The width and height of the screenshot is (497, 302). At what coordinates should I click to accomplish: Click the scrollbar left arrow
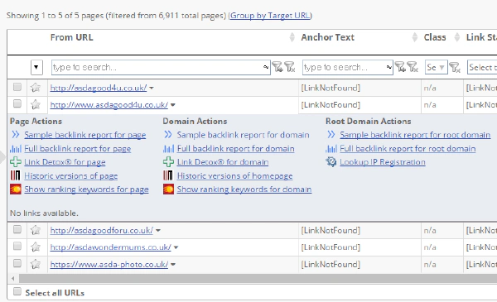pyautogui.click(x=13, y=279)
